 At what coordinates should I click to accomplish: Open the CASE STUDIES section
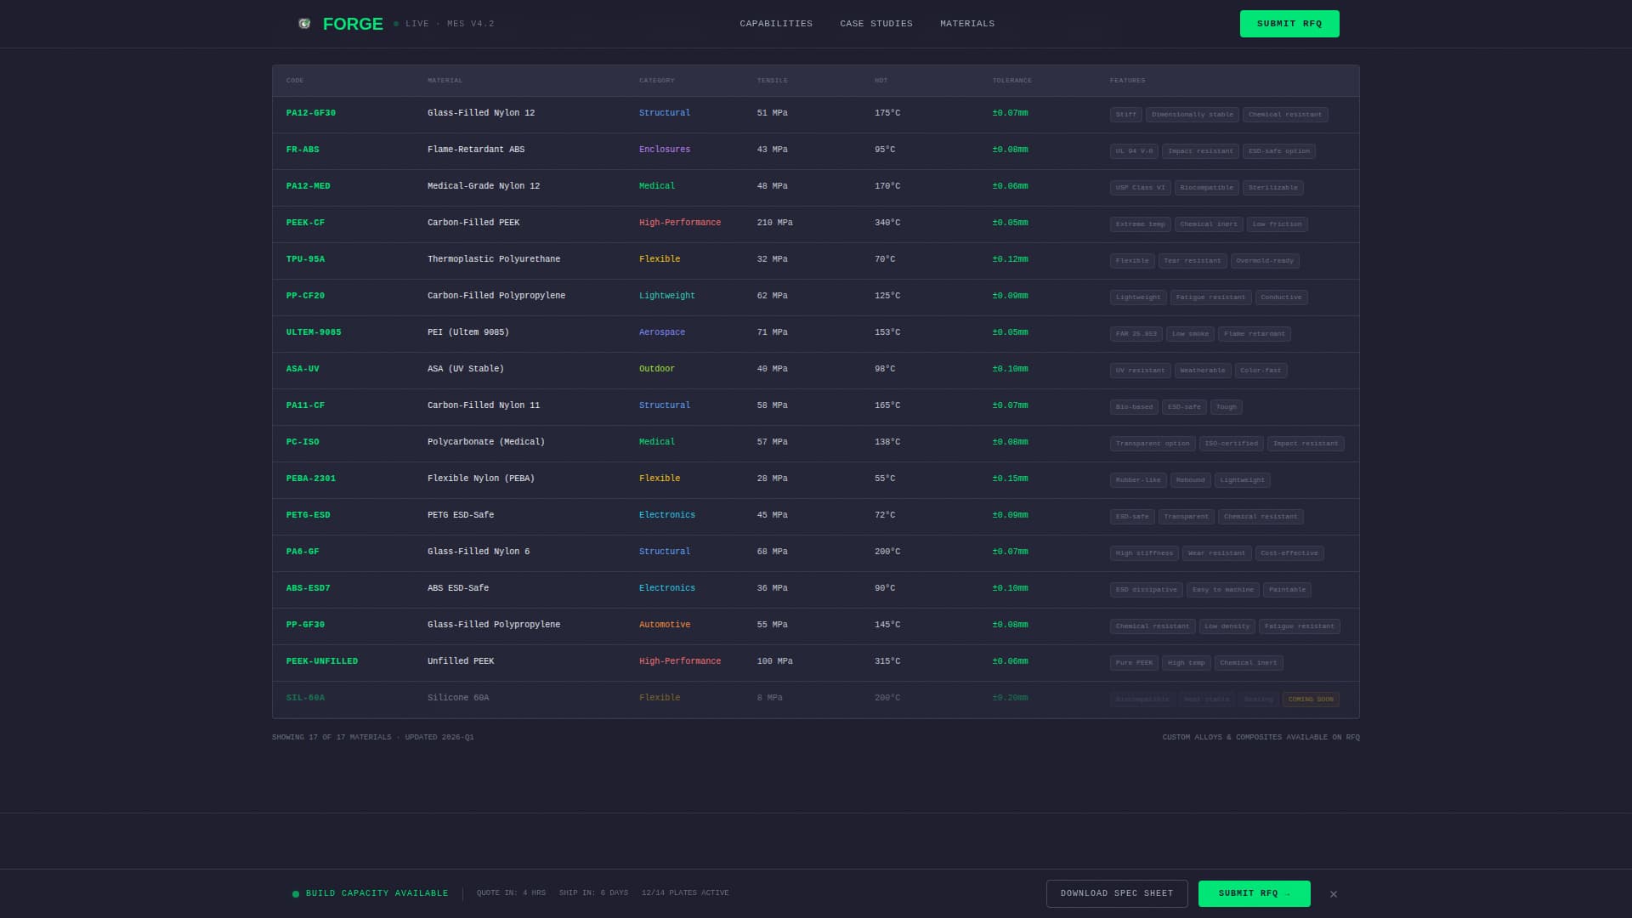[x=875, y=24]
